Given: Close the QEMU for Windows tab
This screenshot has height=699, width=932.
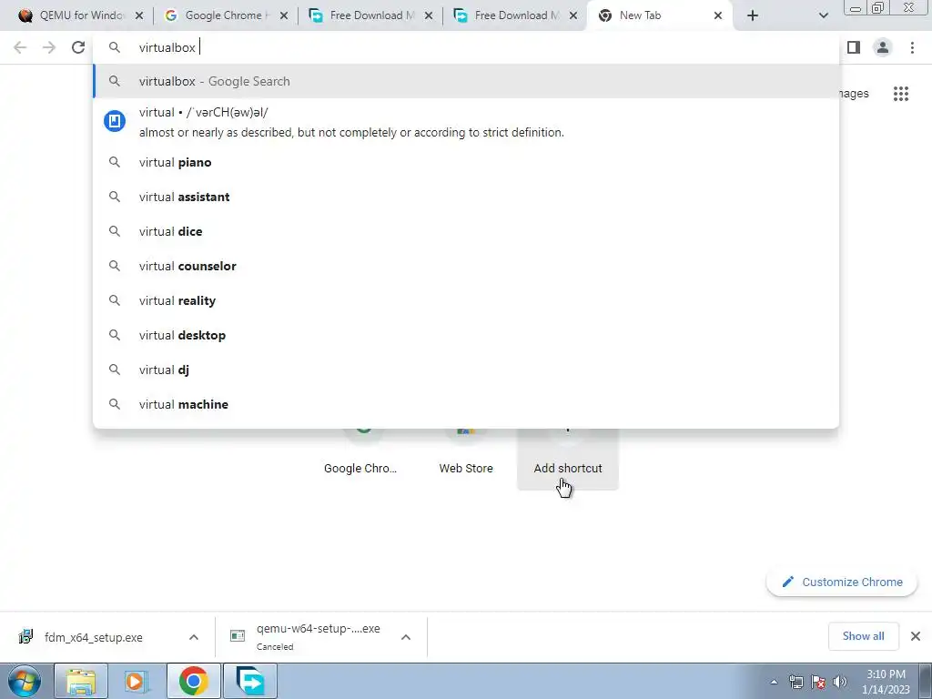Looking at the screenshot, I should (x=139, y=16).
